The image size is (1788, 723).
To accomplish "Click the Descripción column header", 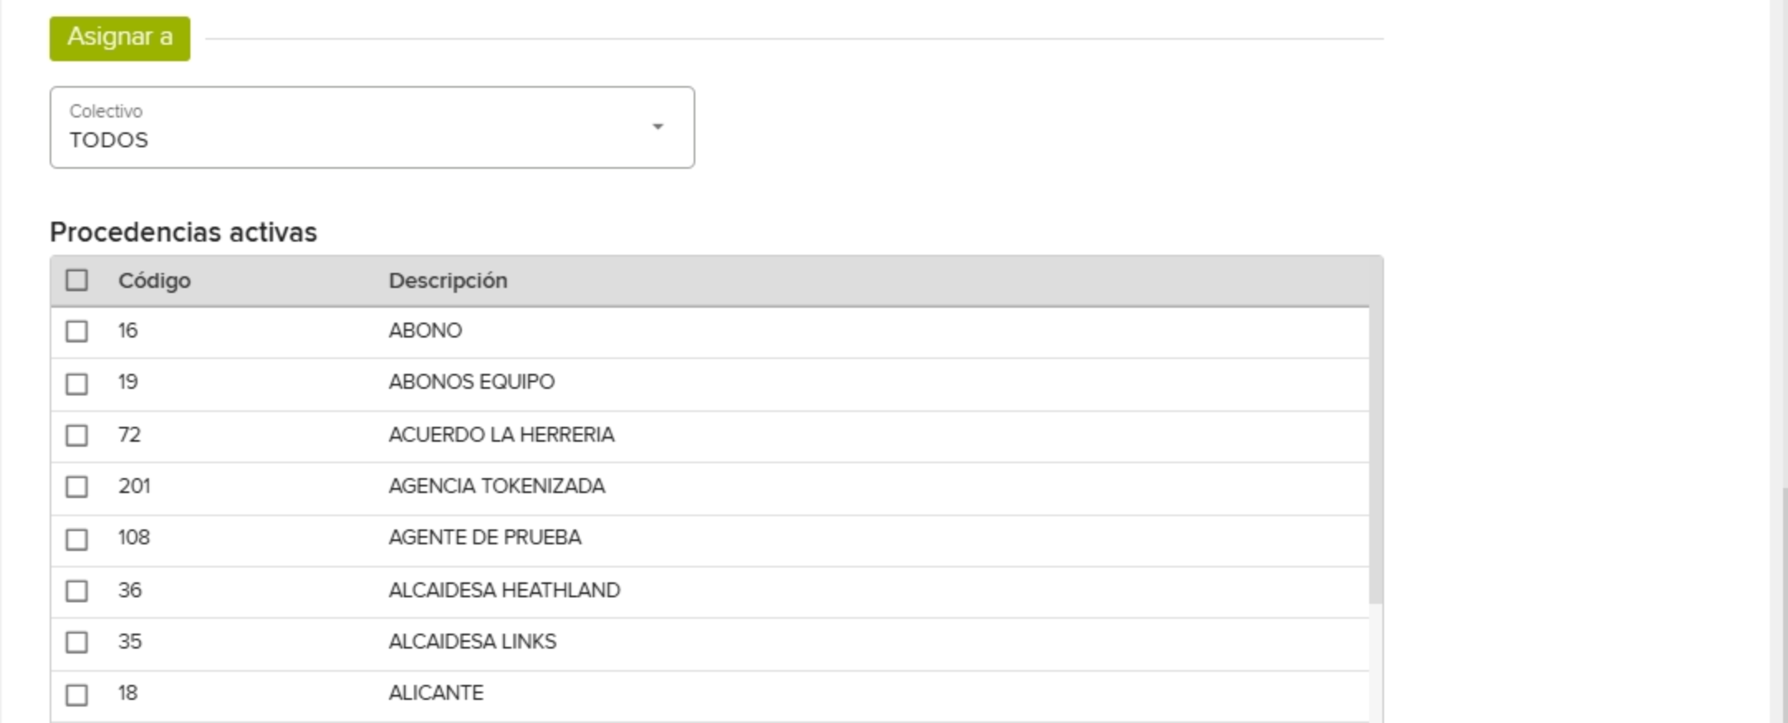I will click(x=448, y=280).
